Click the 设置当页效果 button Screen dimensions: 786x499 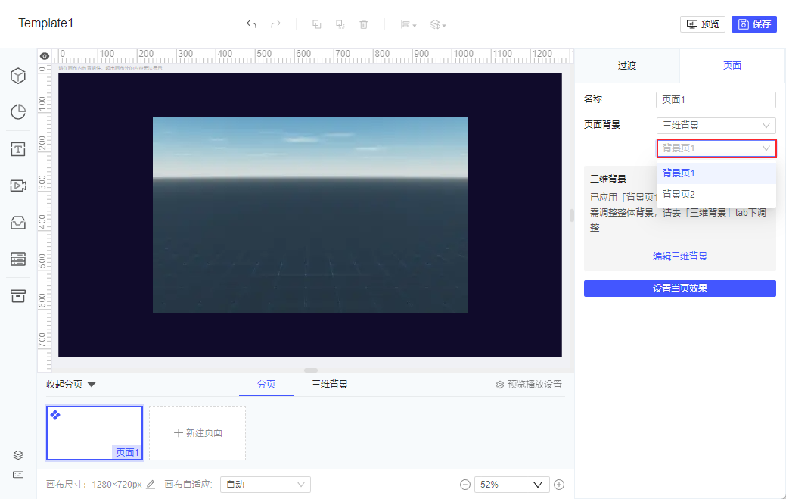point(680,288)
